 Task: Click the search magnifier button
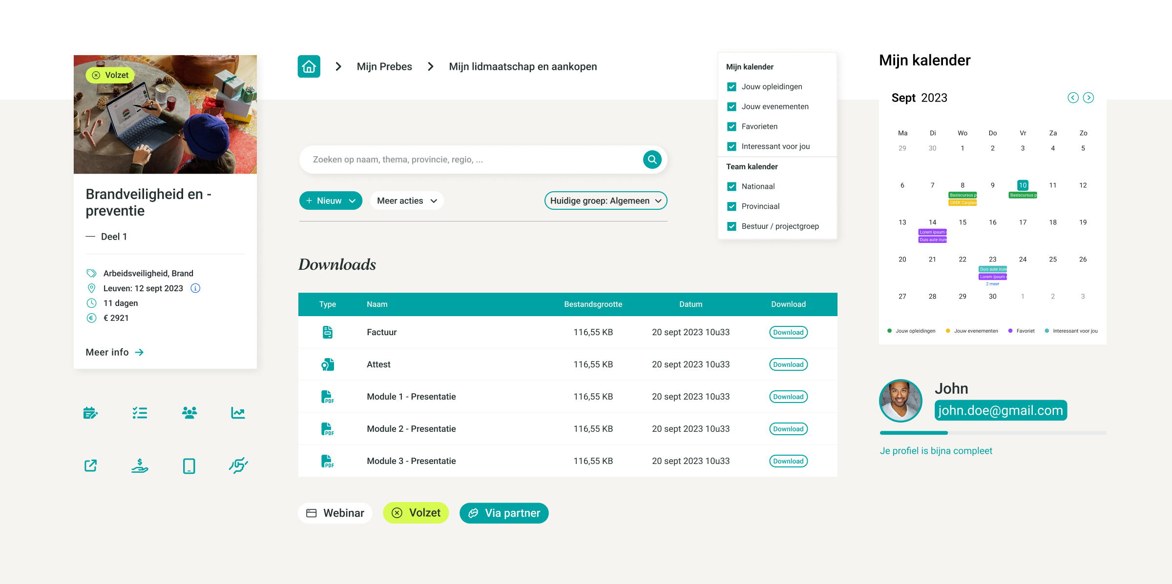(x=652, y=160)
